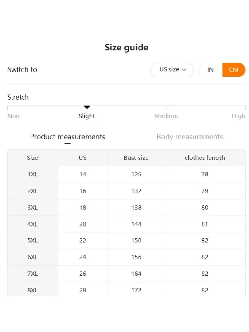Toggle between IN and CM units
This screenshot has width=249, height=332.
pos(222,70)
